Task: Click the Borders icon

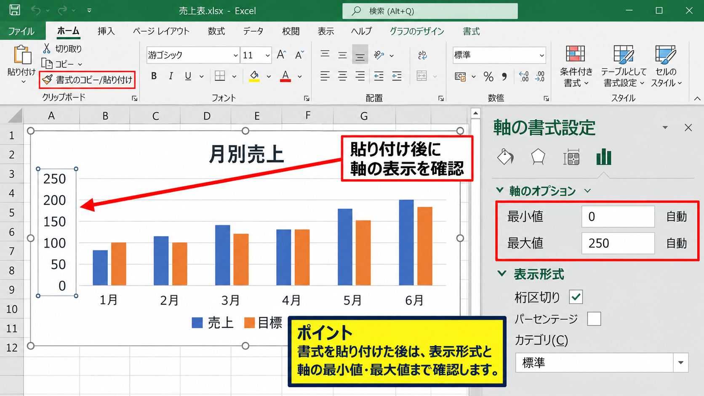Action: (220, 76)
